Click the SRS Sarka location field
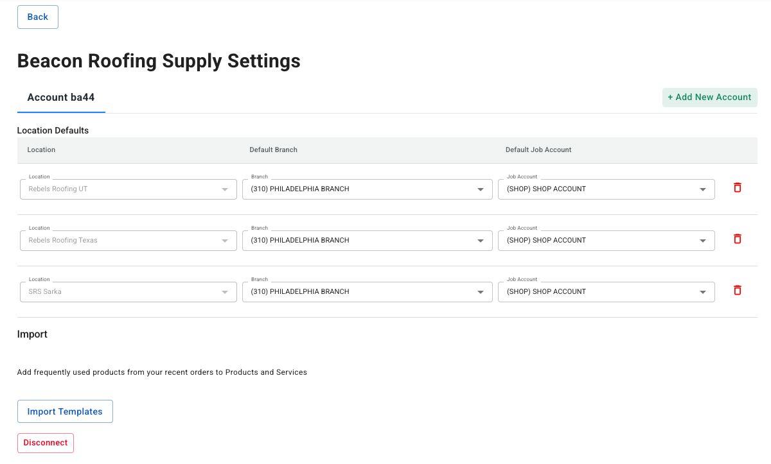This screenshot has width=771, height=464. coord(128,292)
